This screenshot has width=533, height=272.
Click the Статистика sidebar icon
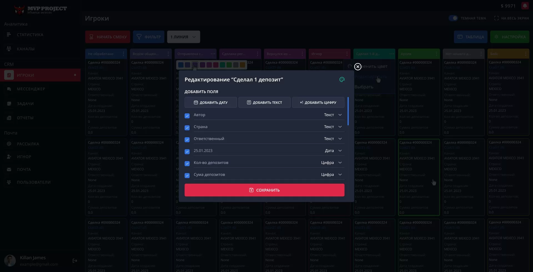pos(9,35)
